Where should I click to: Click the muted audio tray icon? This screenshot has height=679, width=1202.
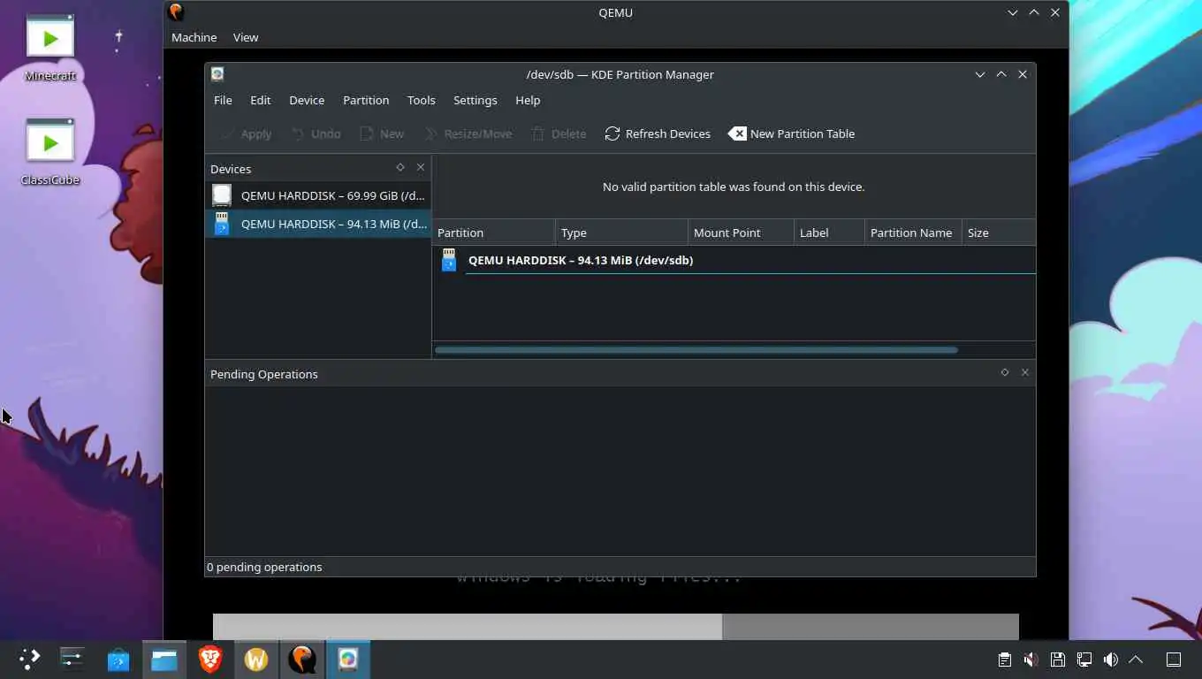pos(1031,660)
